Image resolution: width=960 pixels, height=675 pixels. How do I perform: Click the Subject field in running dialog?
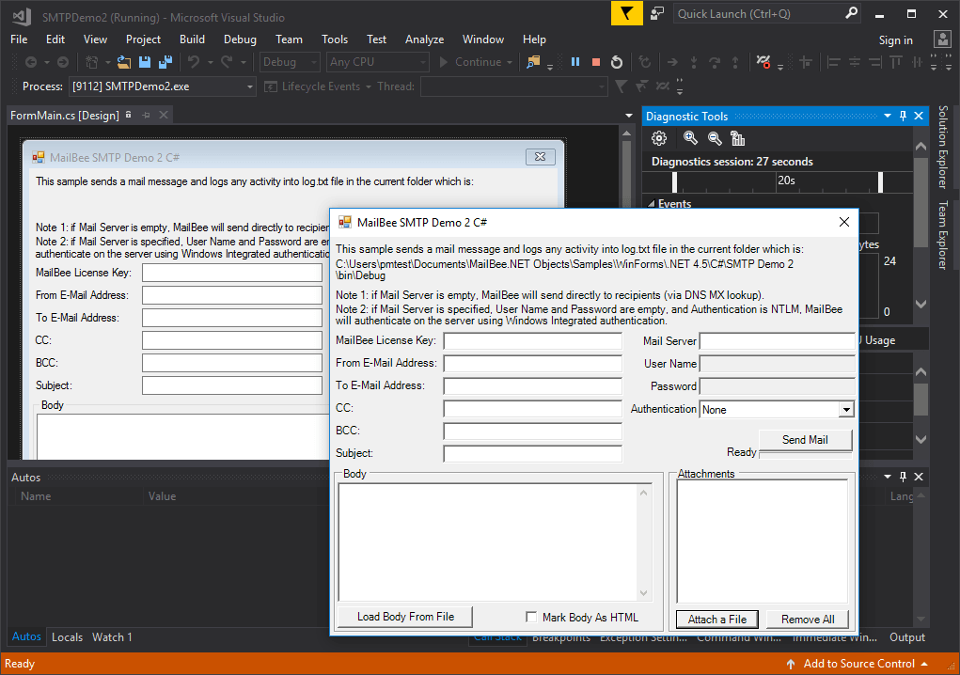[x=532, y=454]
